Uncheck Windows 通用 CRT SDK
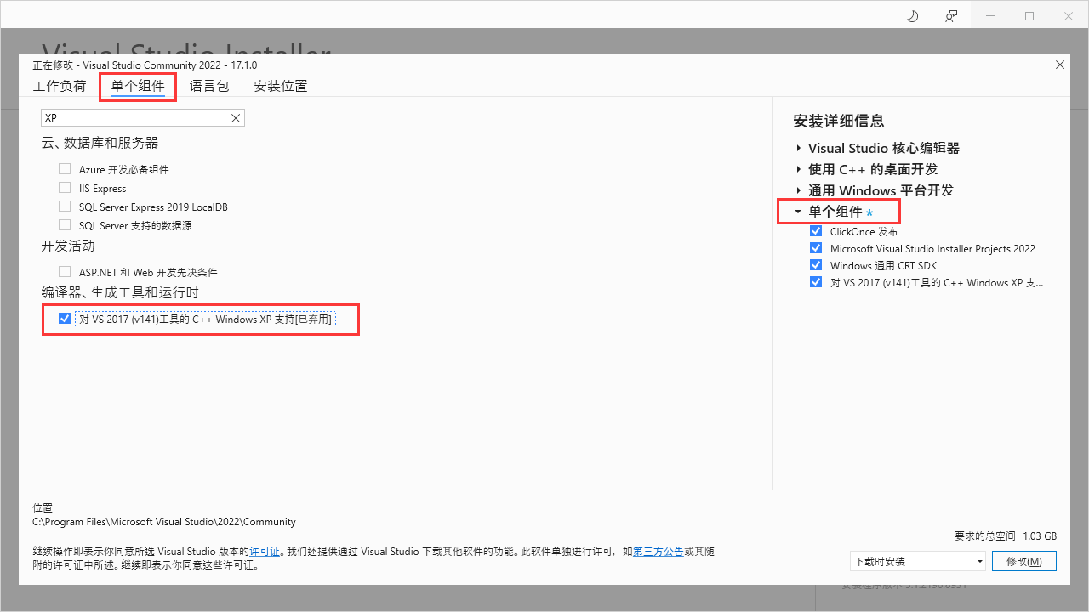The width and height of the screenshot is (1089, 612). click(x=816, y=265)
